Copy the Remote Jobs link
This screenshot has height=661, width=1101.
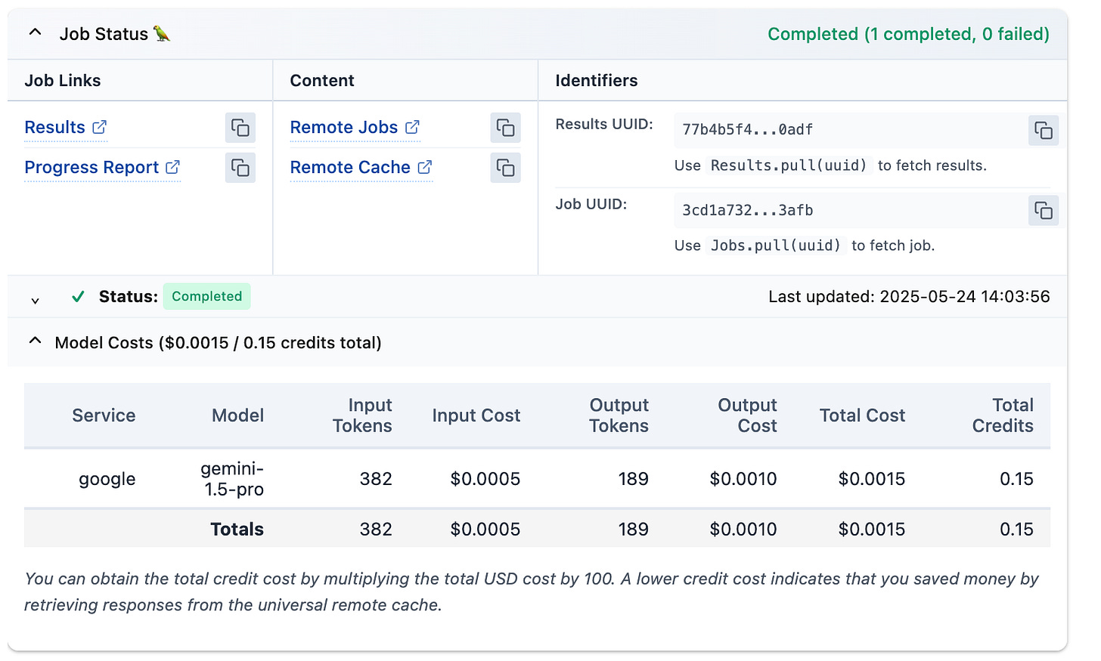click(506, 128)
